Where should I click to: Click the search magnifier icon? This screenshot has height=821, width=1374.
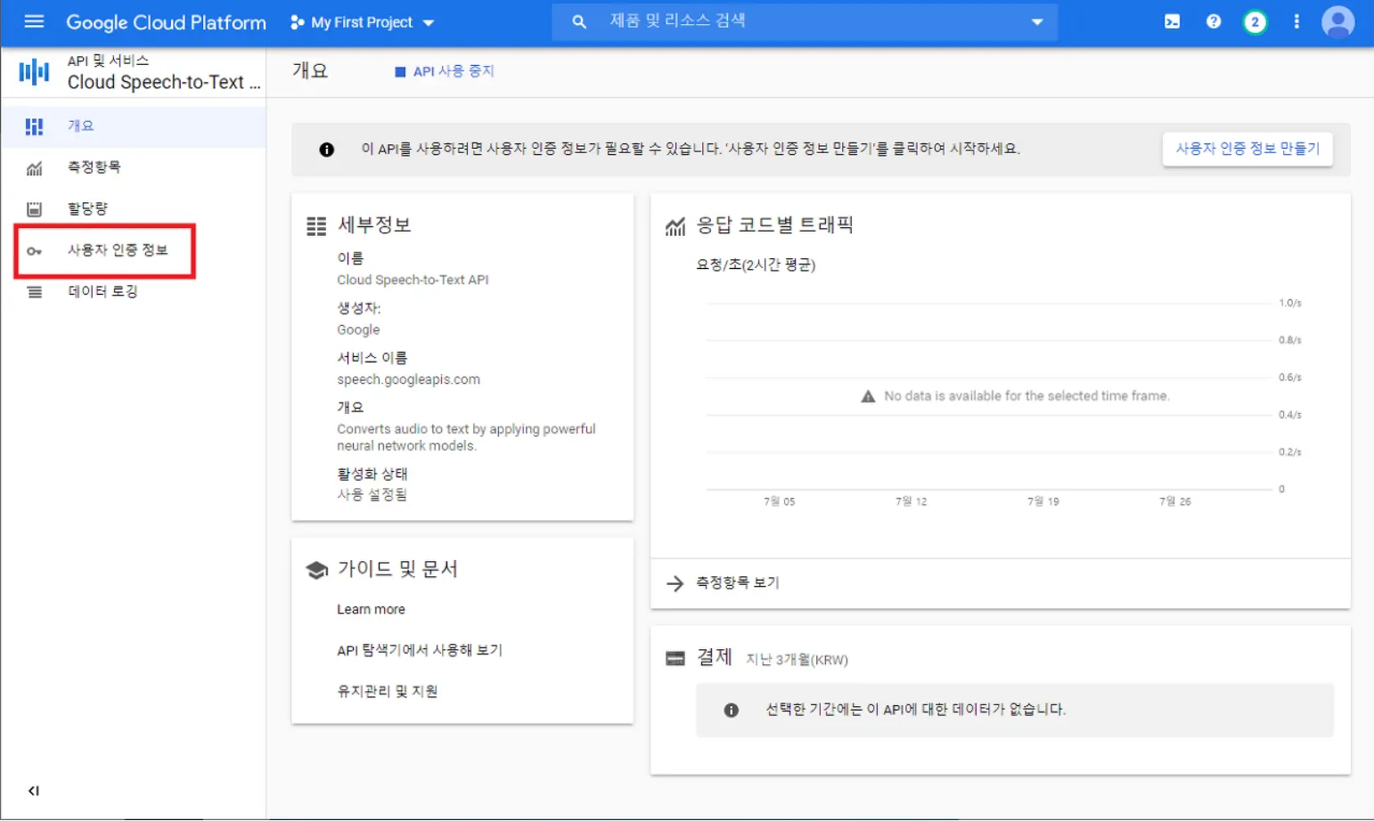click(579, 21)
